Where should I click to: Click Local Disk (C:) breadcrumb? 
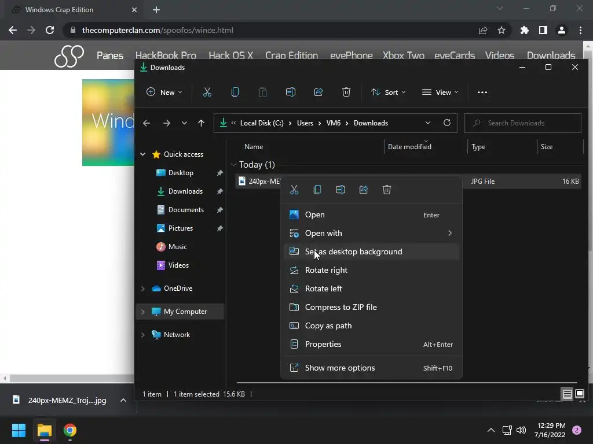tap(262, 123)
